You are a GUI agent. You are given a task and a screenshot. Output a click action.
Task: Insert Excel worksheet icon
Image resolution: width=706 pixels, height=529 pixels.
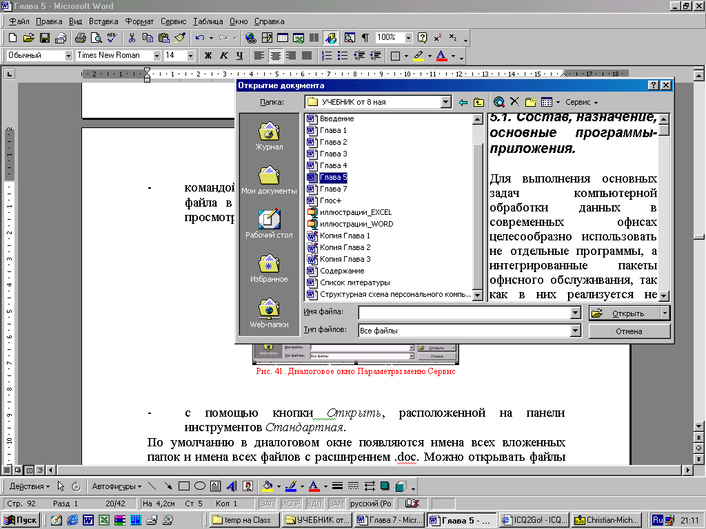point(299,38)
